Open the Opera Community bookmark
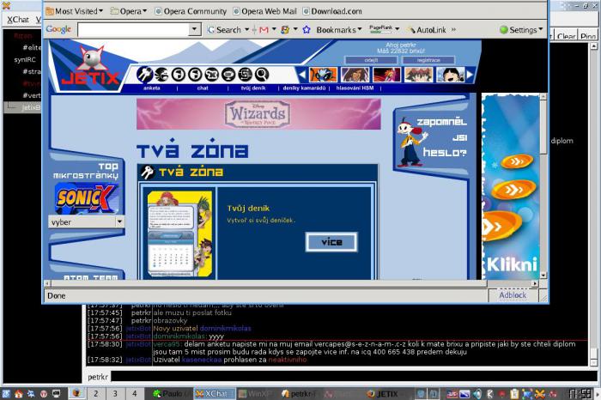 pos(191,11)
